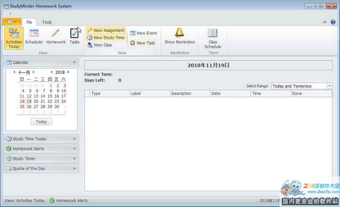Select November 24 in the calendar

[x=63, y=101]
